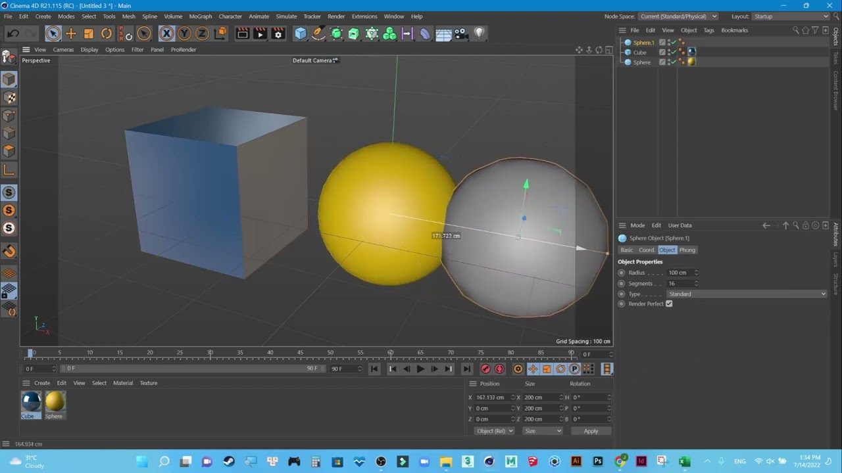Toggle X-axis lock
The height and width of the screenshot is (473, 842).
click(166, 34)
